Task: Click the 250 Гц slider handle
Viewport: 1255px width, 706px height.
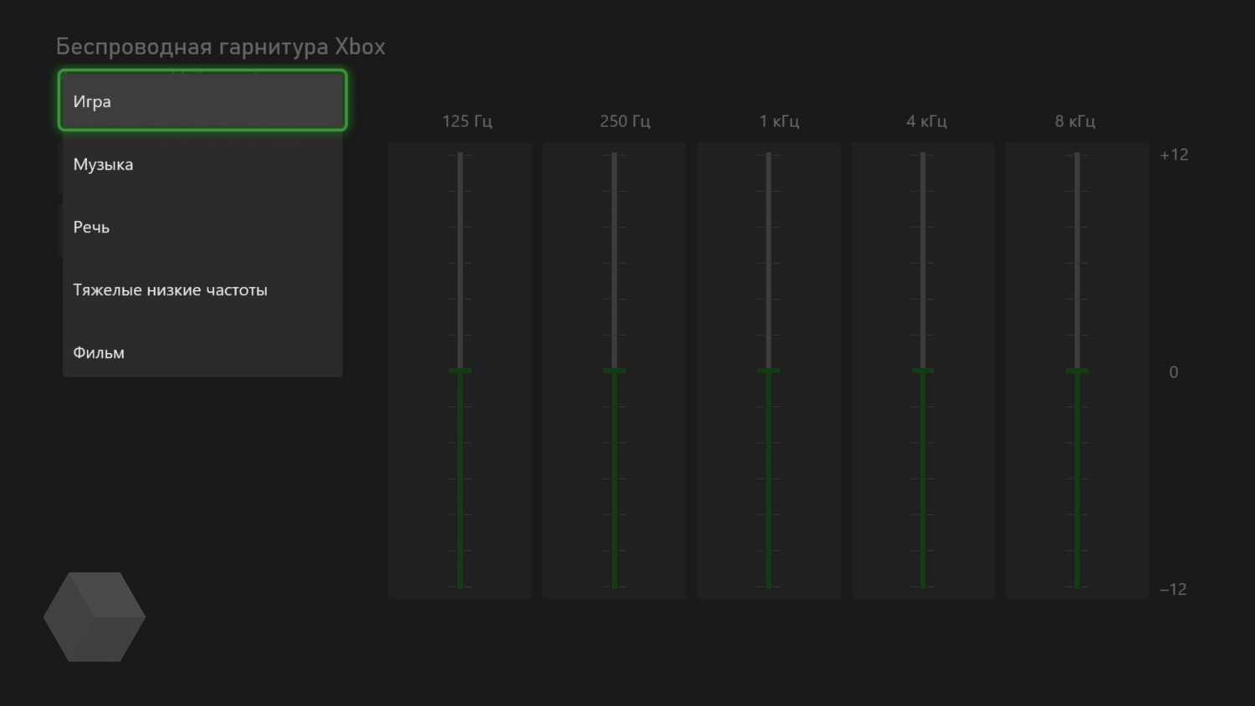Action: point(614,371)
